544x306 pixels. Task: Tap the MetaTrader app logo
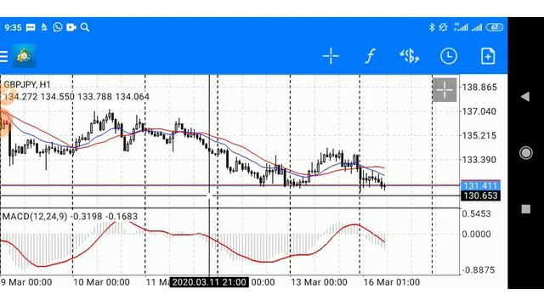tap(24, 56)
